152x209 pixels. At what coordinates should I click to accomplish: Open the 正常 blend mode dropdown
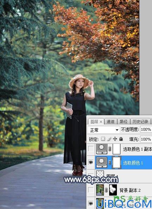coord(104,130)
